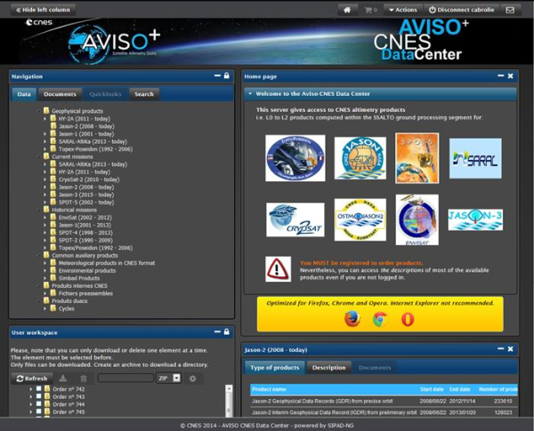Close the Home page panel
This screenshot has height=431, width=534.
tap(511, 76)
